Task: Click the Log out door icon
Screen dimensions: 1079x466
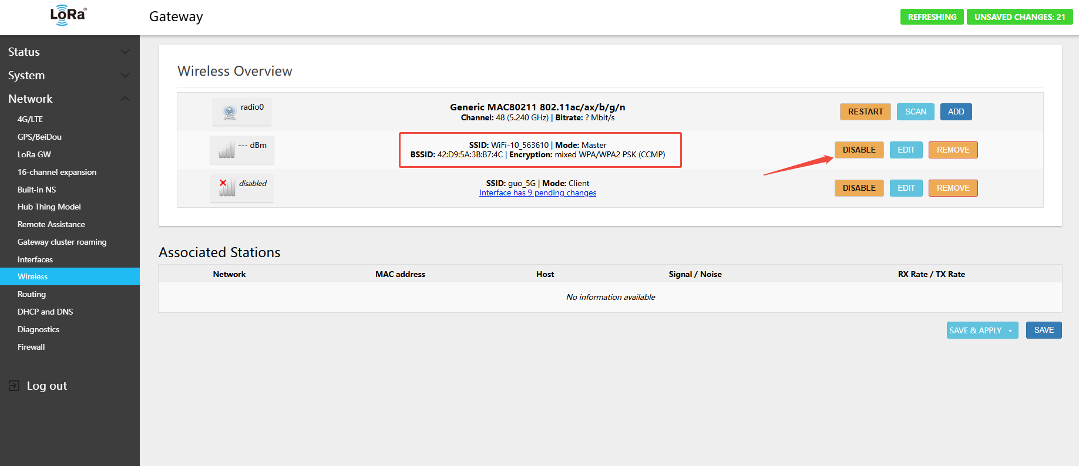Action: 14,386
